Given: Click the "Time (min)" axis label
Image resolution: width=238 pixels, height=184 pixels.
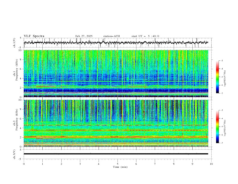Looking at the screenshot, I should coord(120,167).
